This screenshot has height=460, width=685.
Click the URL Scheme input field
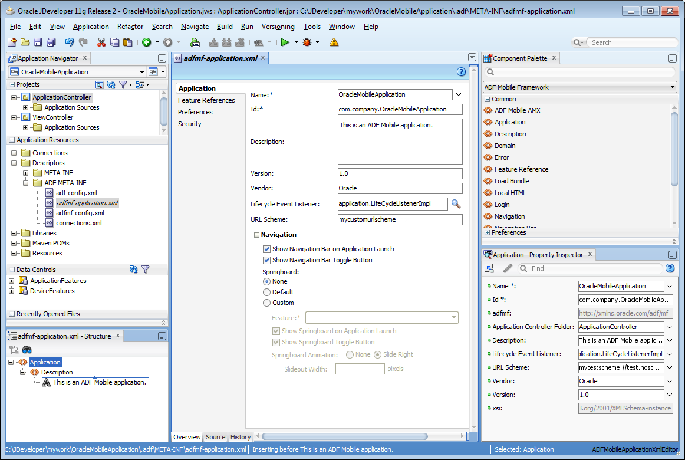click(400, 220)
